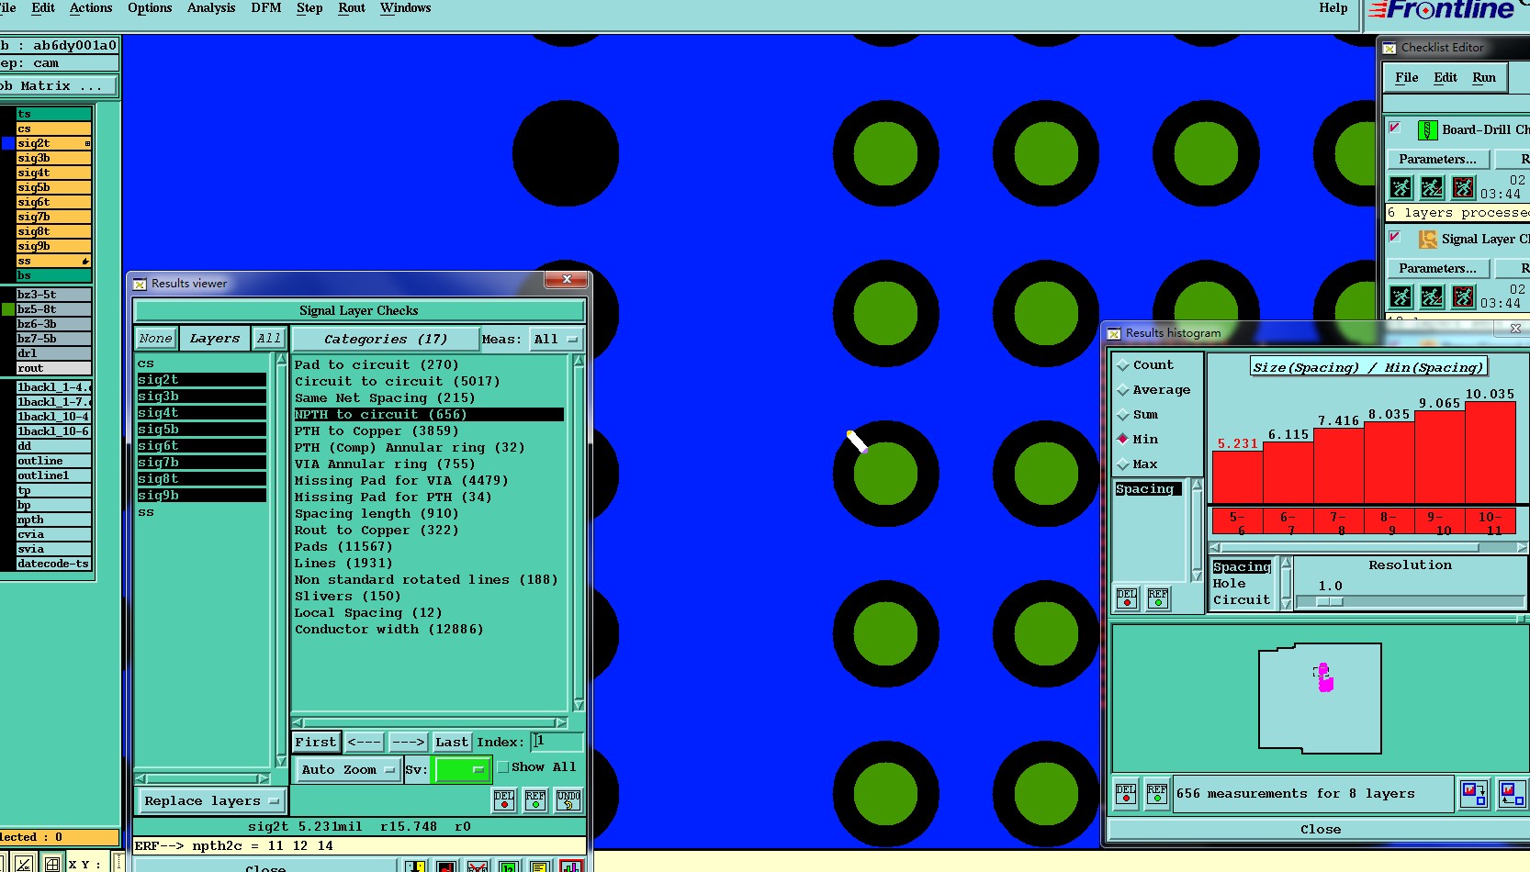Screen dimensions: 1530x872
Task: Select sig5b in Results viewer layers list
Action: [x=202, y=430]
